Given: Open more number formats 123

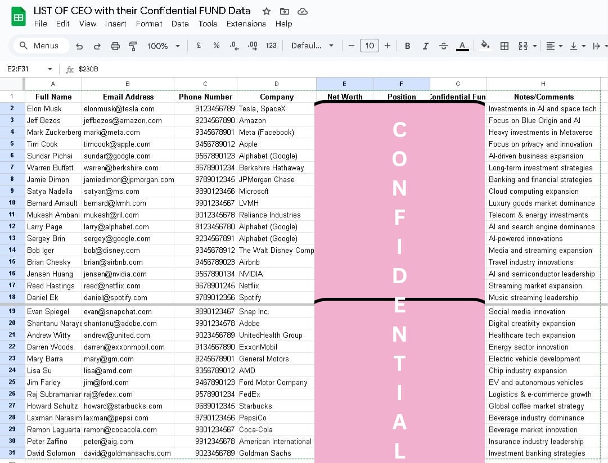Looking at the screenshot, I should tap(271, 46).
